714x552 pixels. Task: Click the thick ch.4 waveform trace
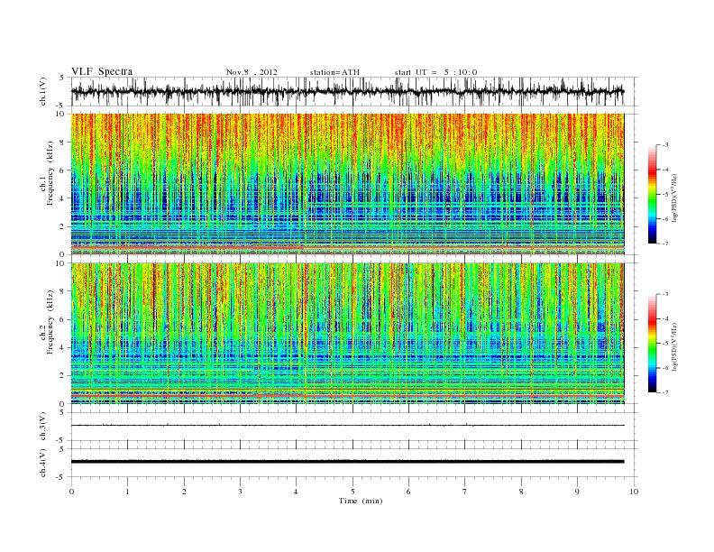(x=347, y=462)
